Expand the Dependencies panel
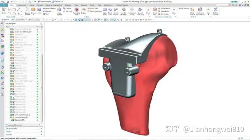The width and height of the screenshot is (250, 140). tap(24, 128)
